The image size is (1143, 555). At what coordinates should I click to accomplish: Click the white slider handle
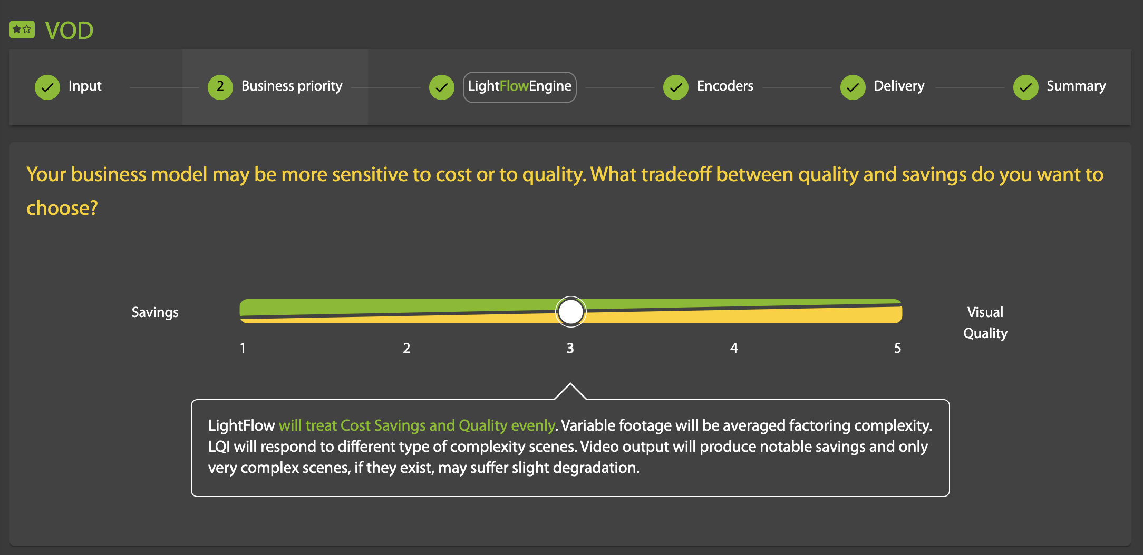point(570,312)
